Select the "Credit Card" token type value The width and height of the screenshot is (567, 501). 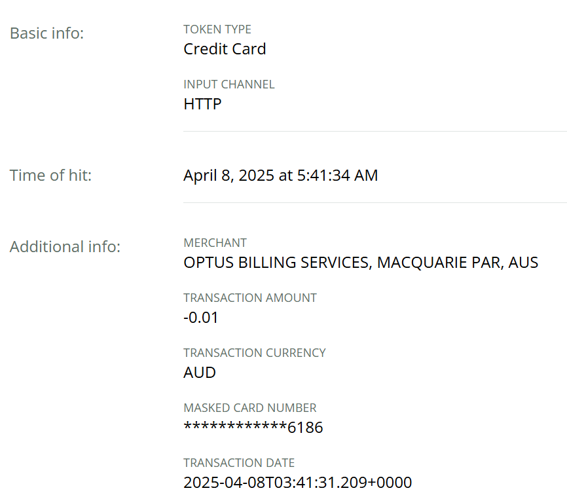[225, 49]
